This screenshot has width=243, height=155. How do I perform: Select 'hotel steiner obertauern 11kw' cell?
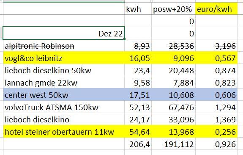coord(64,132)
